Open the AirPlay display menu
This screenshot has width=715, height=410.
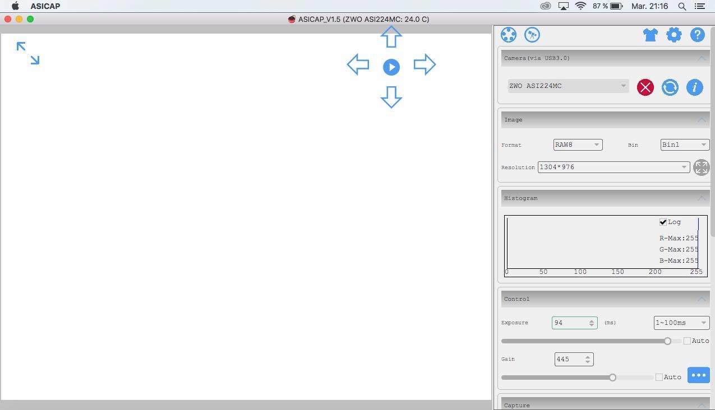[563, 6]
